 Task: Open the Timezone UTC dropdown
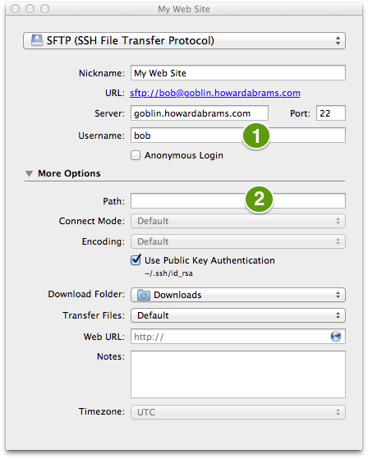238,412
